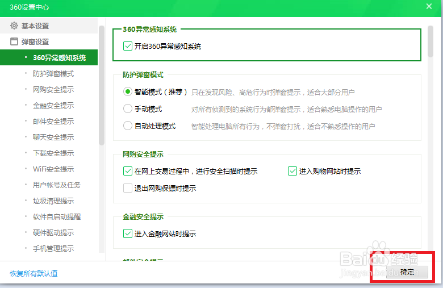Click the 金融安全提示 group heading
Screen dimensions: 443x288
[143, 216]
